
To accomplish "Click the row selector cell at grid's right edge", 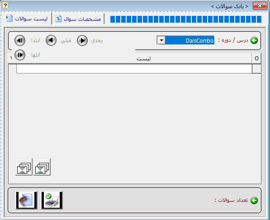I will click(256, 69).
